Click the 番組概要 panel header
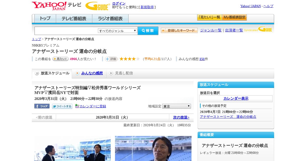306x161 pixels. tap(236, 135)
